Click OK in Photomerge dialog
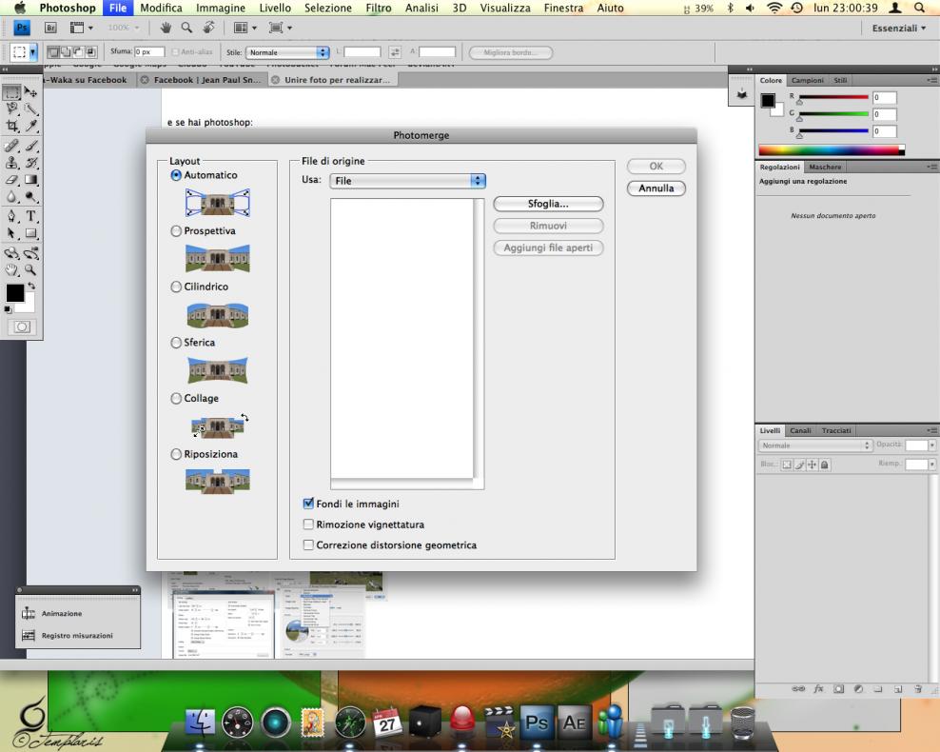 coord(656,167)
